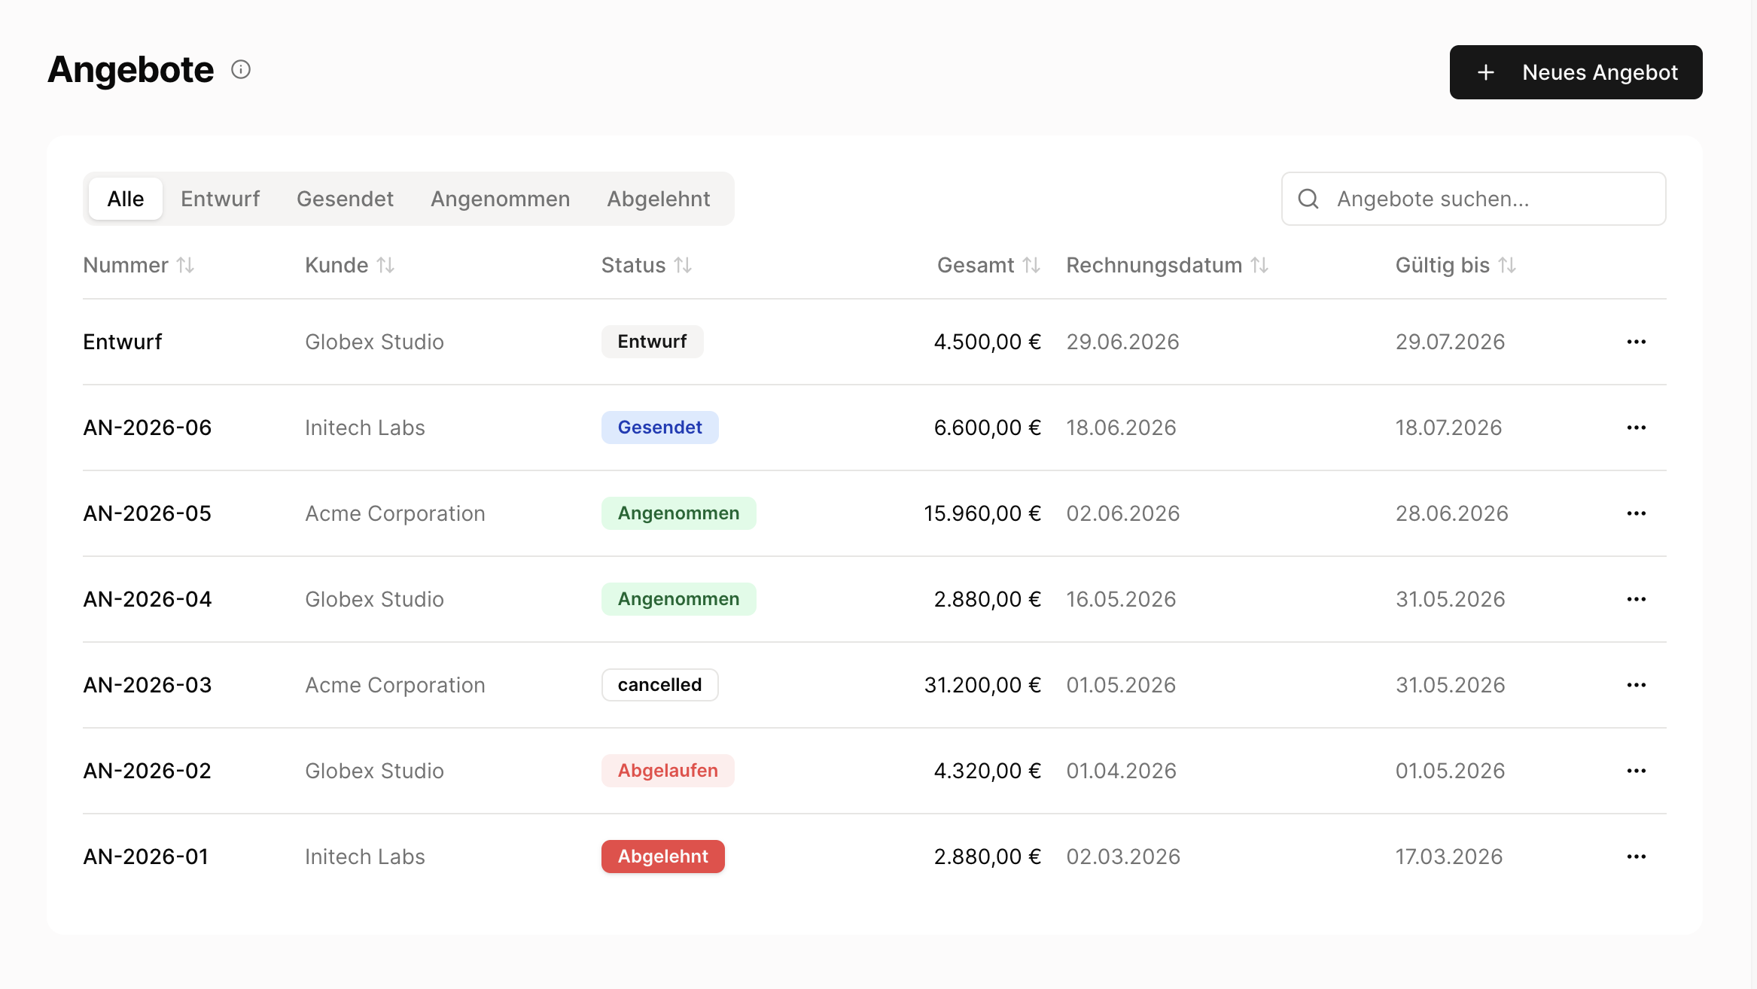Open the draft offer numbered Entwurf
The image size is (1757, 989).
123,342
